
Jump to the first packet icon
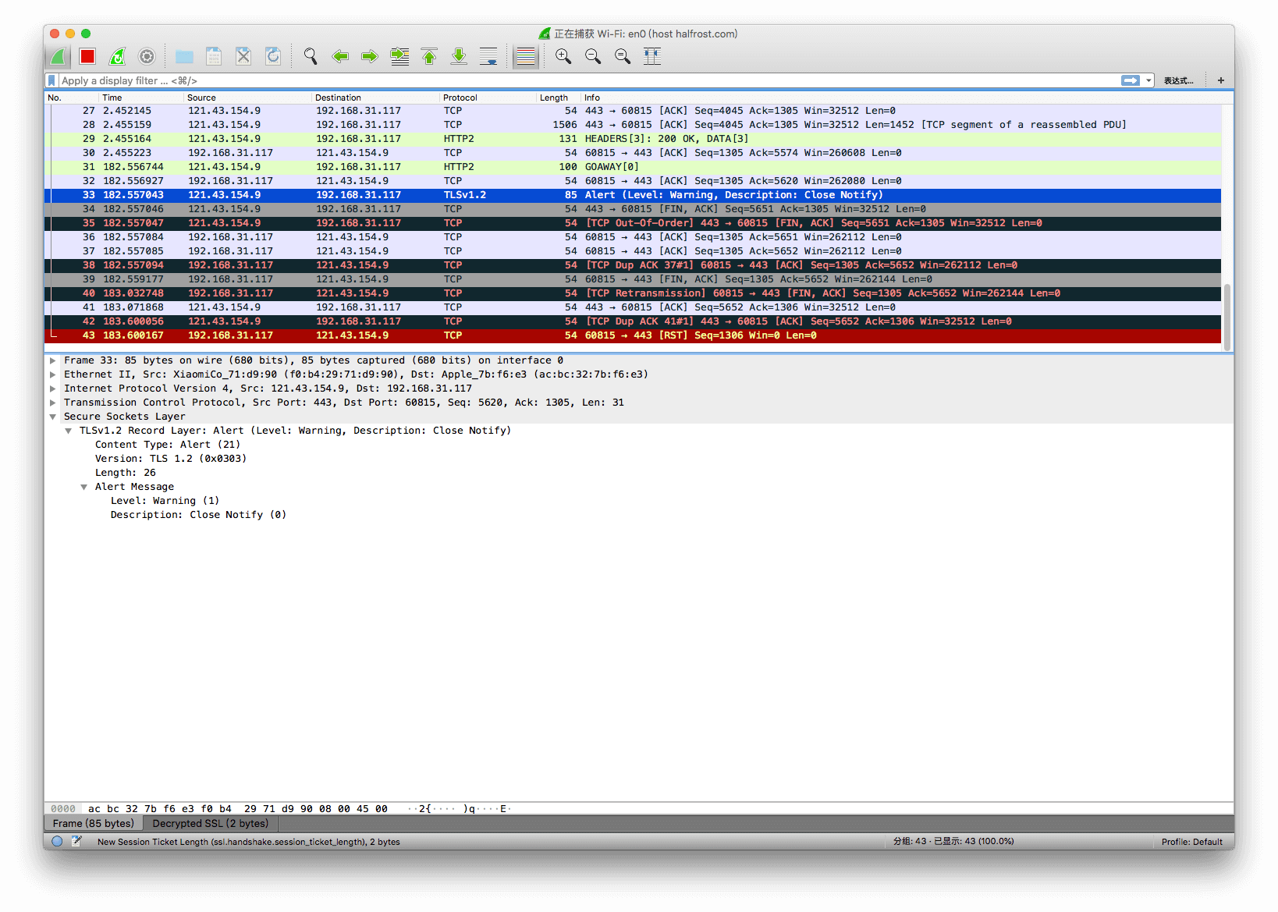point(429,56)
